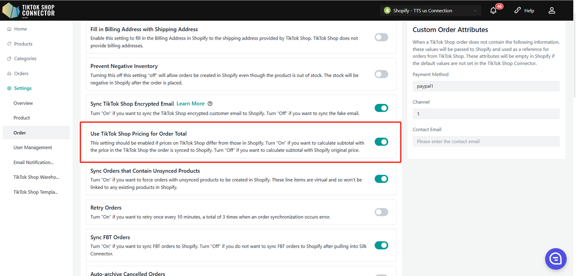Expand the Settings section in sidebar
This screenshot has height=276, width=576.
pos(22,89)
